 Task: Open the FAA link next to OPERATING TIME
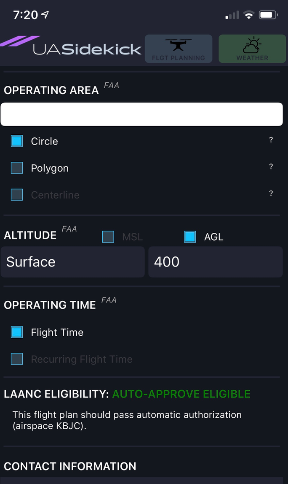click(109, 300)
